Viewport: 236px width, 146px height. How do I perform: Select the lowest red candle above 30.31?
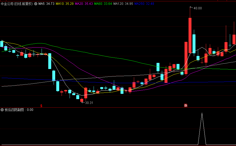click(x=82, y=100)
